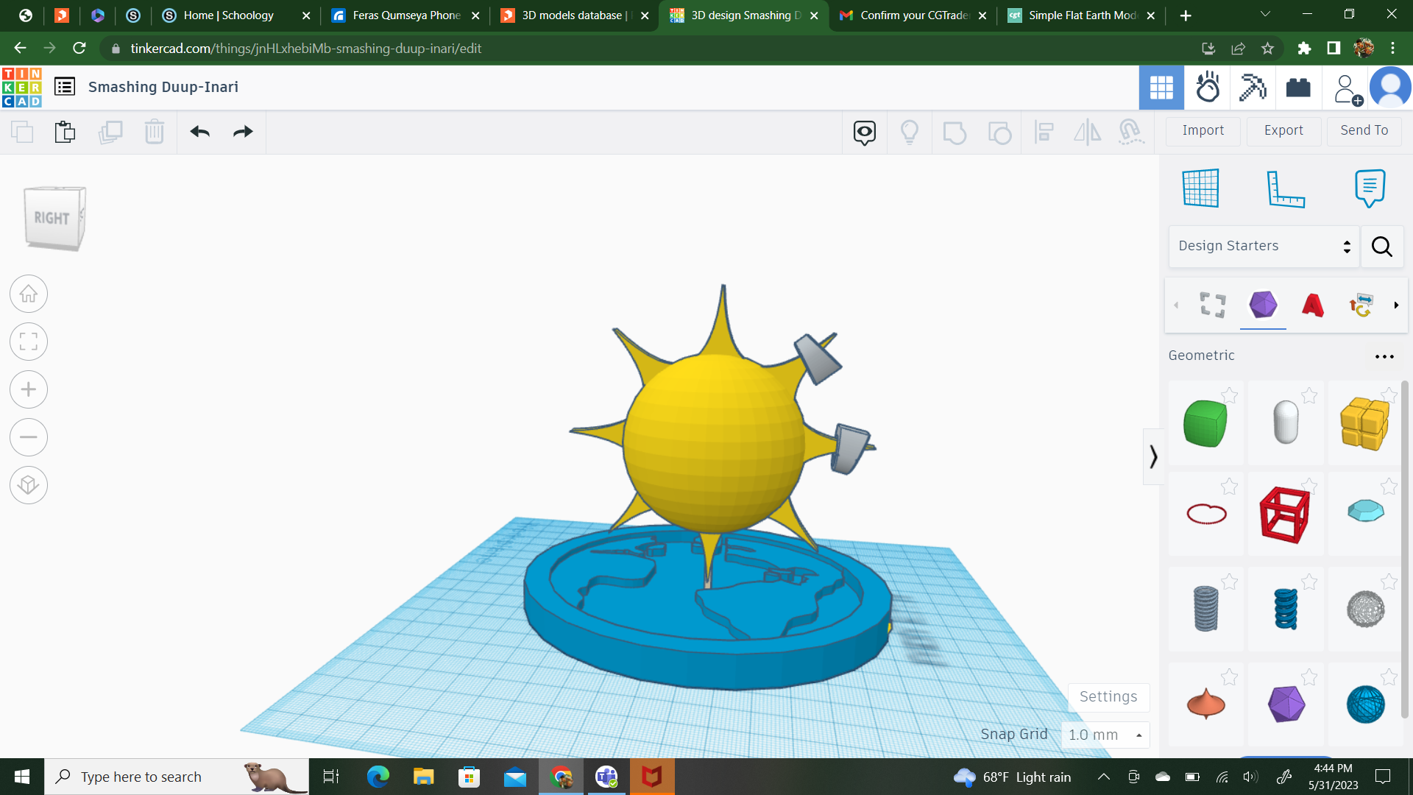Click the Home view button
This screenshot has width=1413, height=795.
coord(29,294)
